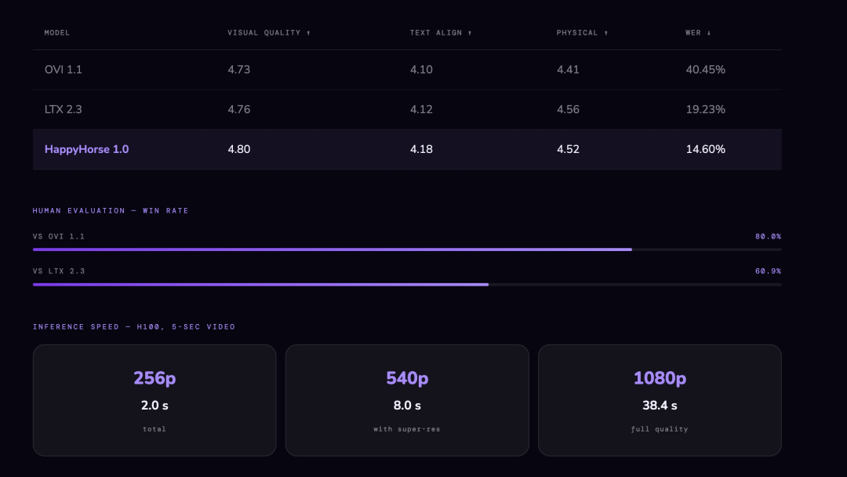Select the 256p inference speed card

coord(154,400)
